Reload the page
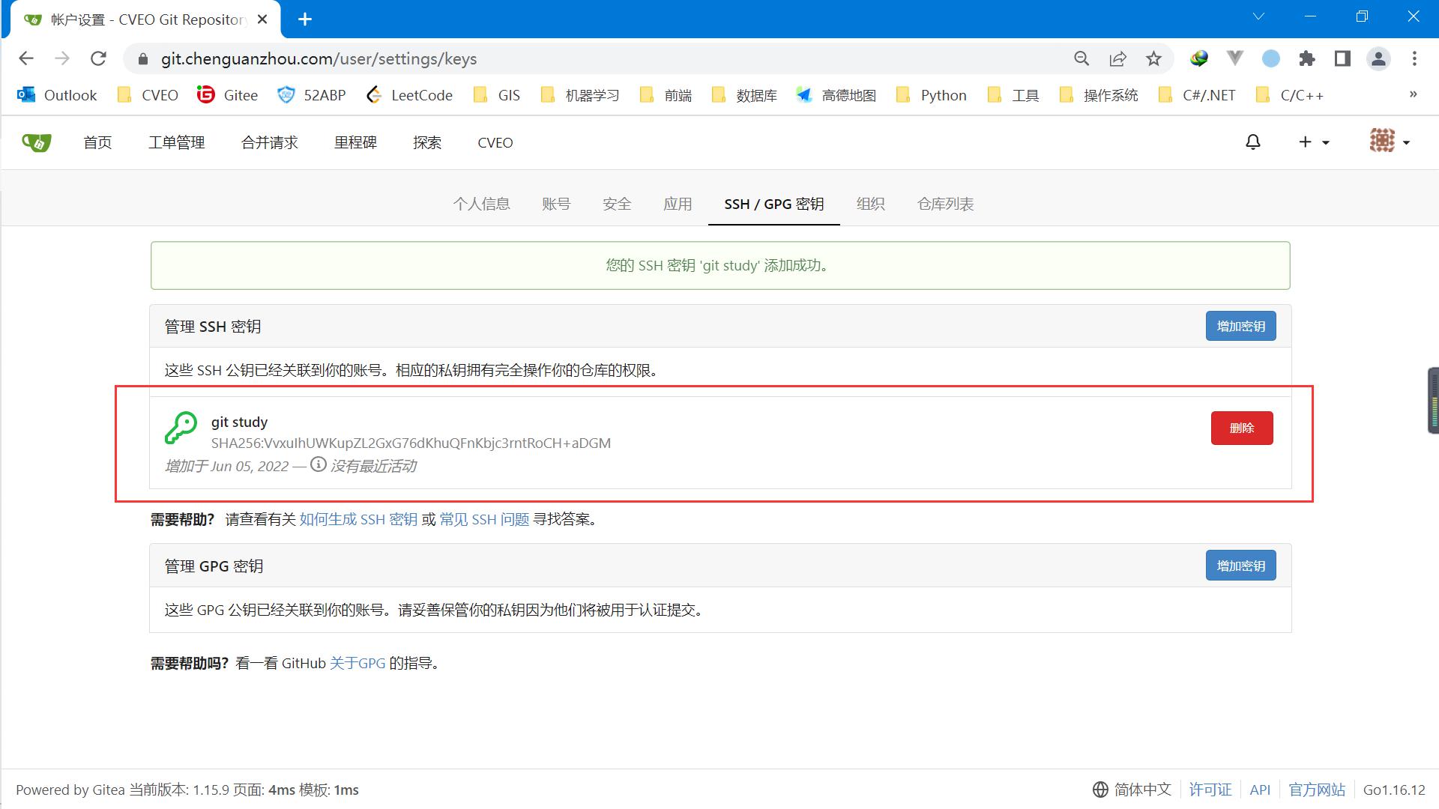The width and height of the screenshot is (1439, 809). (98, 58)
